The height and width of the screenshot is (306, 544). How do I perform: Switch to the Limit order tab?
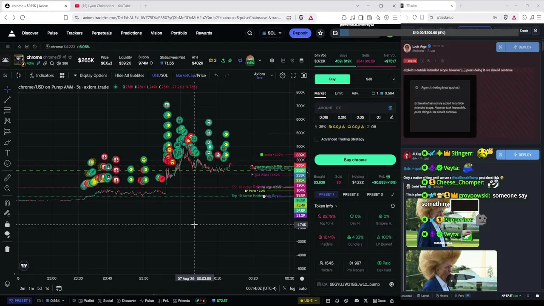click(339, 93)
